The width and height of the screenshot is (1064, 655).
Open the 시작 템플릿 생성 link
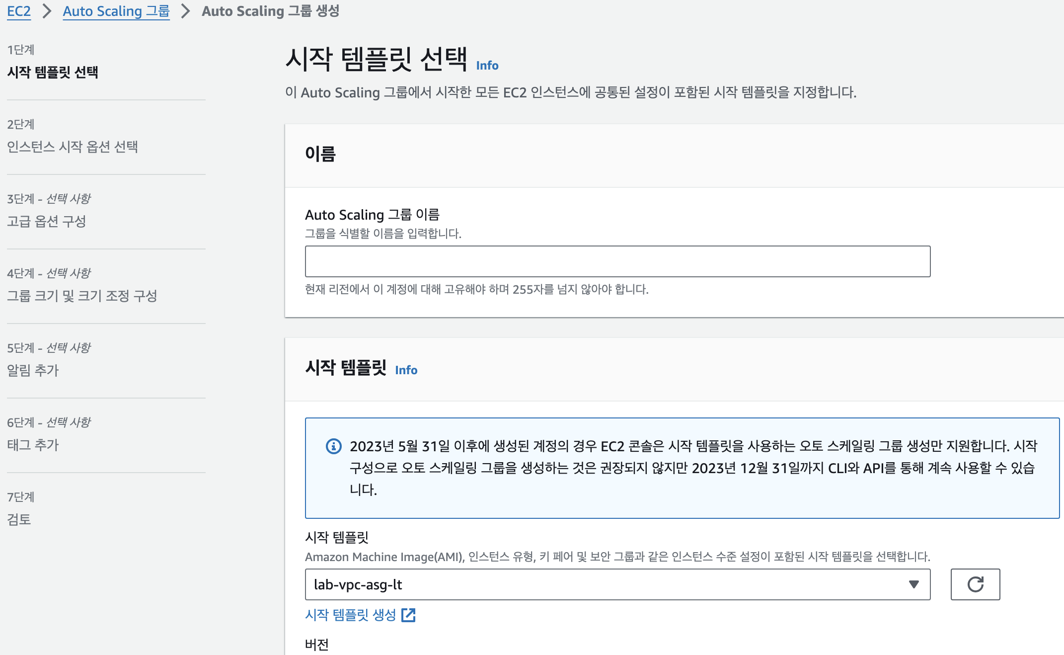coord(350,615)
